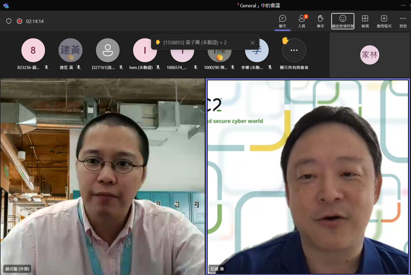Screen dimensions: 411x275
Task: Open the view (檢視) layout options
Action: tap(365, 21)
